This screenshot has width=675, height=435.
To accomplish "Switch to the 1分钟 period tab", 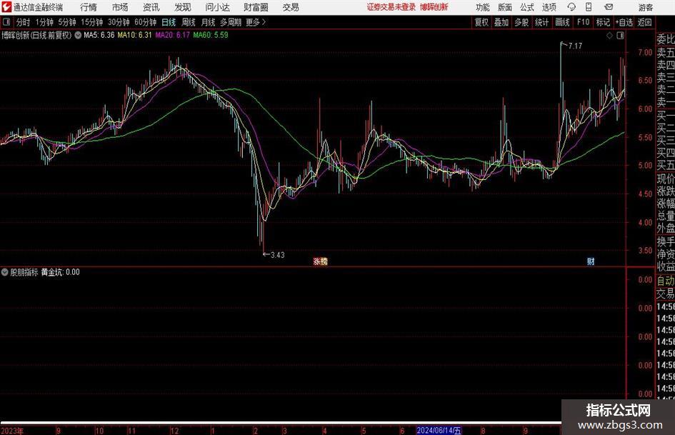I will (x=44, y=22).
